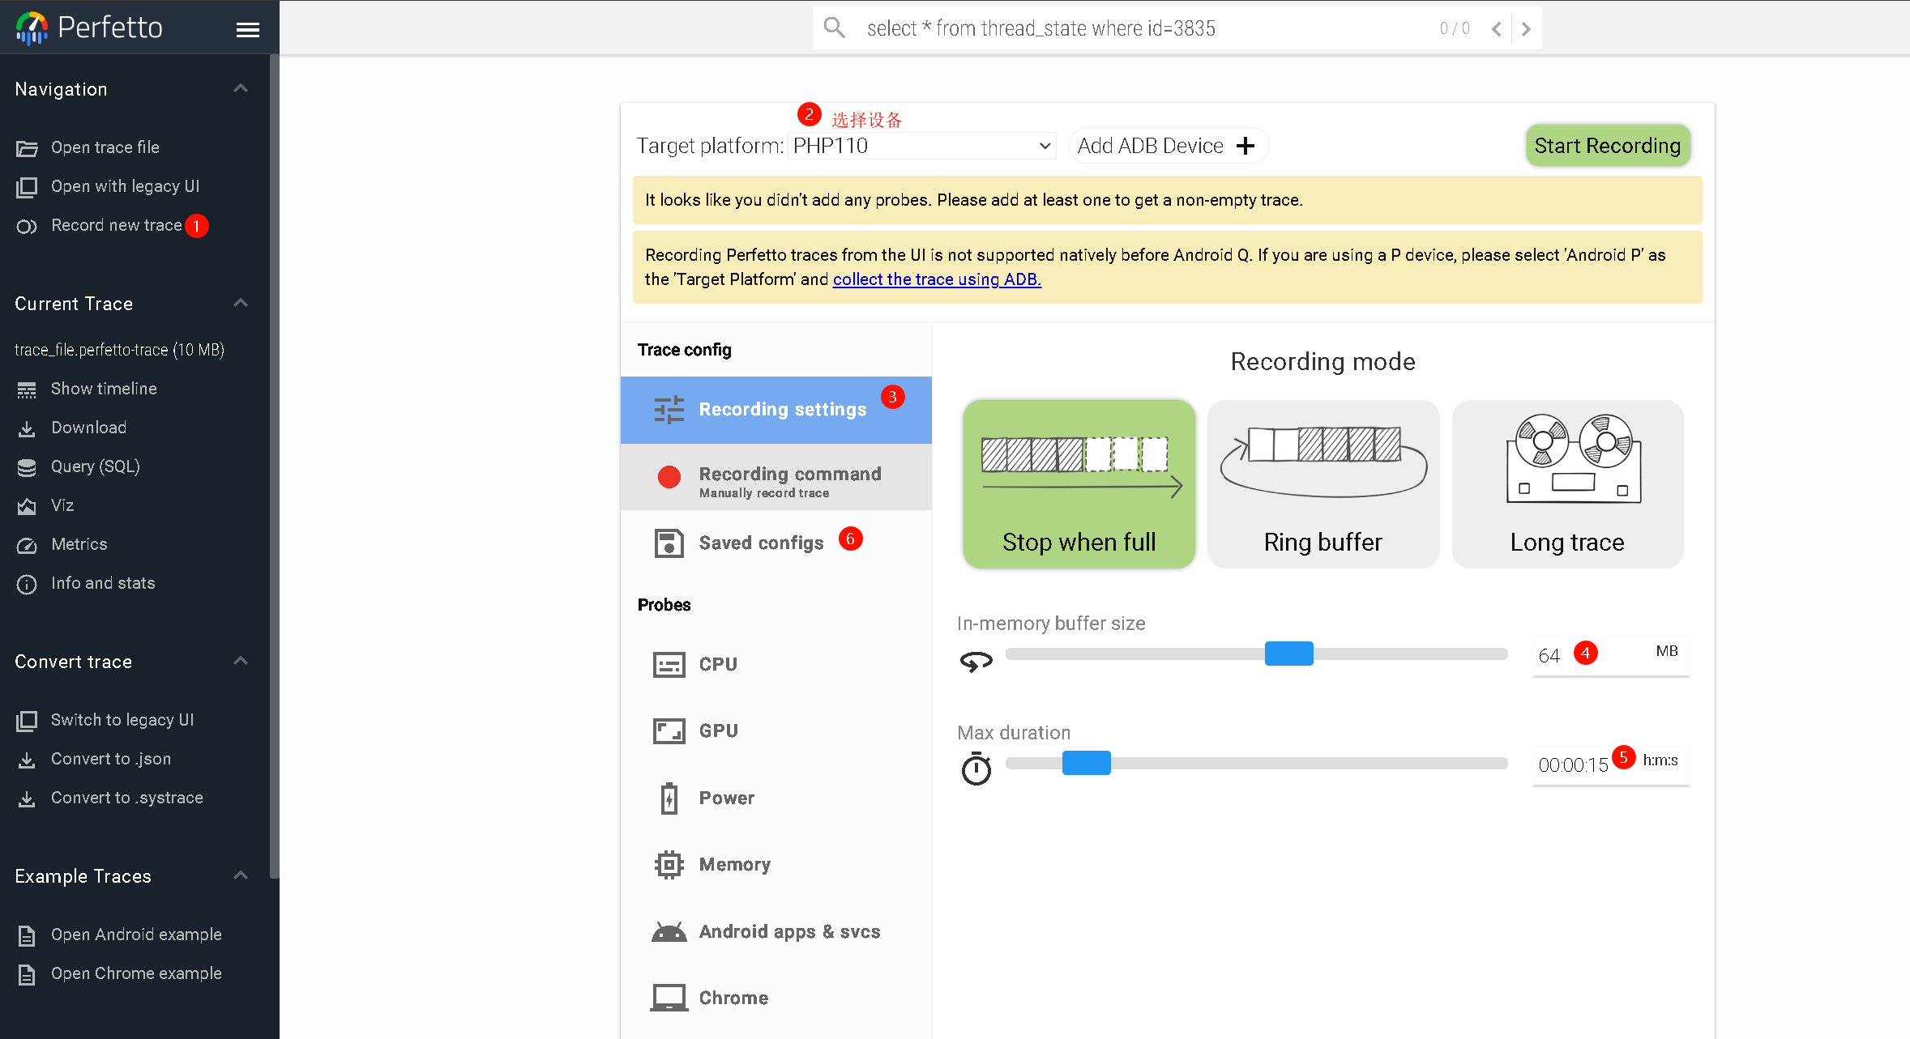The height and width of the screenshot is (1039, 1910).
Task: Click the In-memory buffer size slider handle
Action: click(1288, 654)
